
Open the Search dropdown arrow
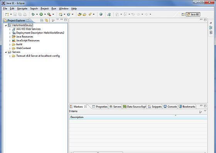(94, 14)
